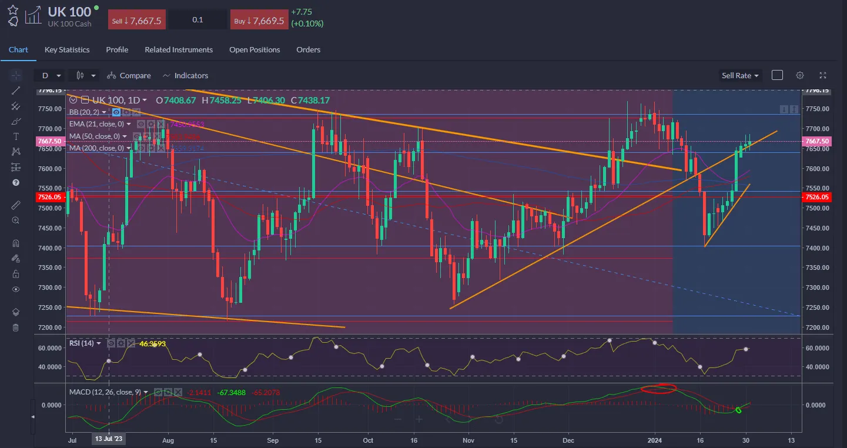The image size is (847, 448).
Task: Choose the chart layout square icon
Action: pyautogui.click(x=777, y=75)
